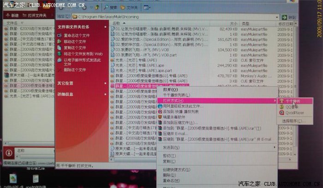Open the 打开方式(H) submenu entry
Image resolution: width=323 pixels, height=188 pixels.
[171, 100]
